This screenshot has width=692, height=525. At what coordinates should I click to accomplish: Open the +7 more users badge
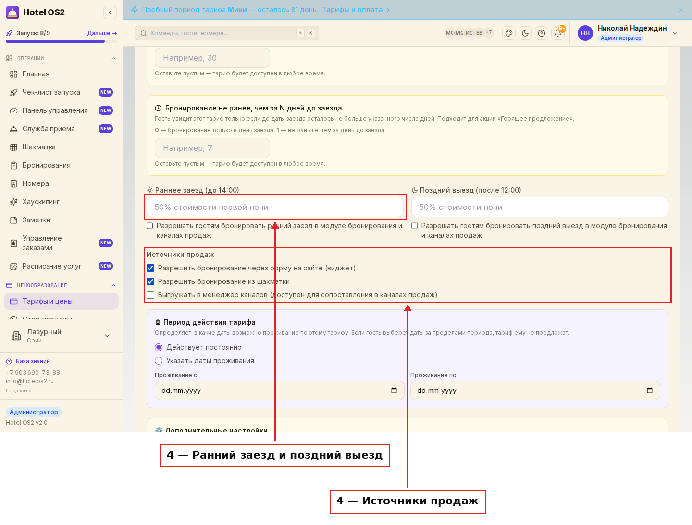[x=489, y=33]
